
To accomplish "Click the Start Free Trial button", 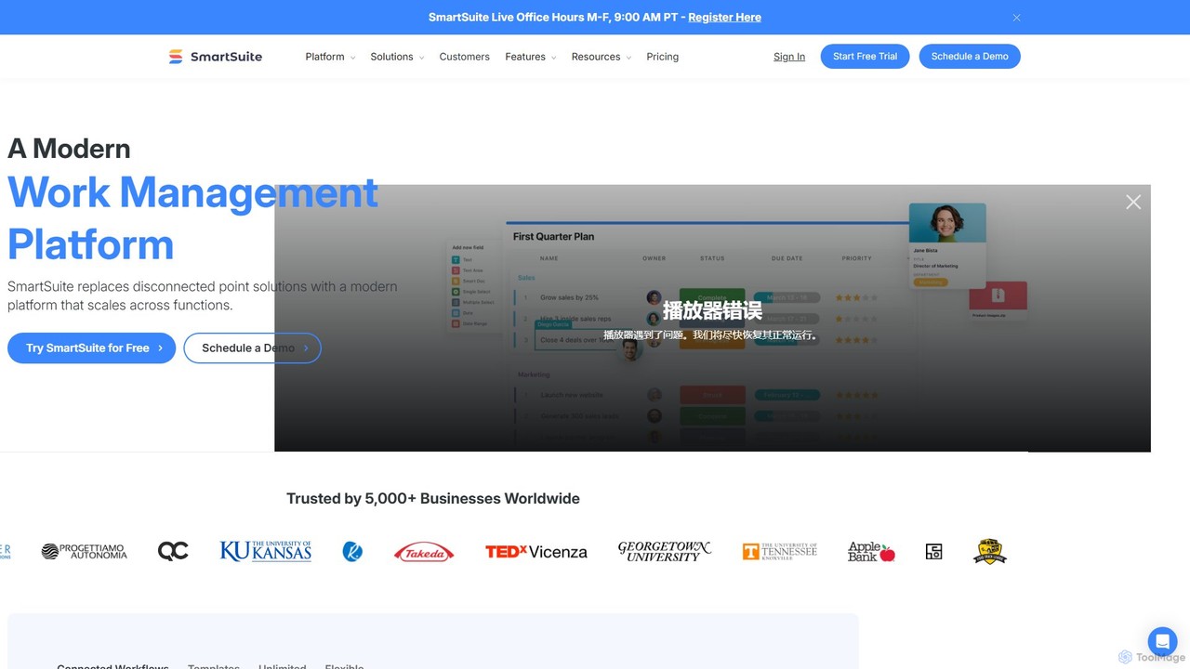I will coord(866,57).
